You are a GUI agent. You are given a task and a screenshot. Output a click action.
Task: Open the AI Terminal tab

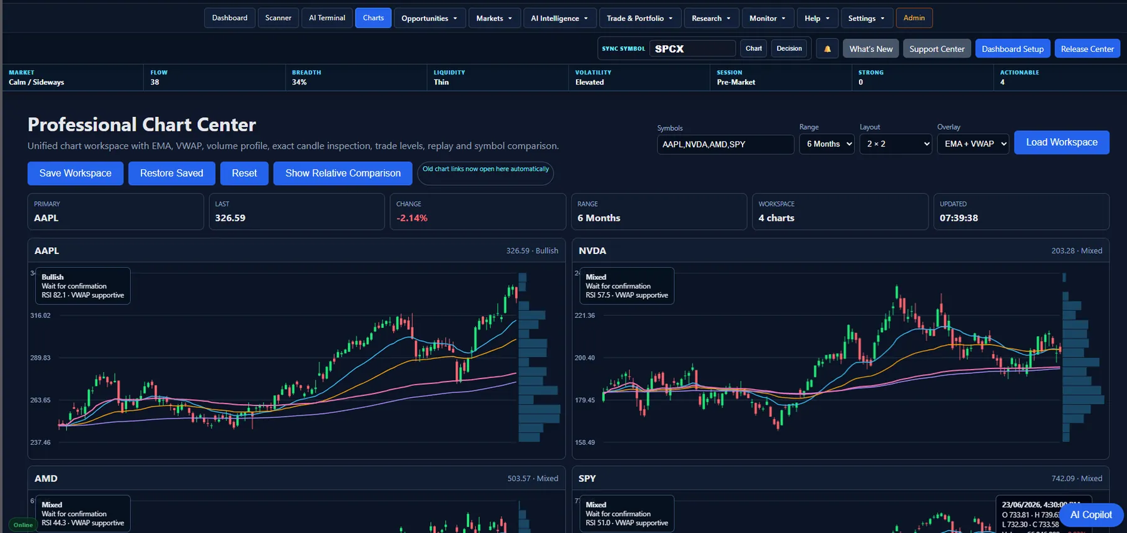(327, 18)
